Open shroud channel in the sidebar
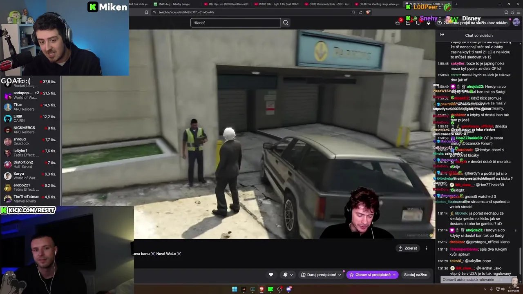 coord(31,141)
